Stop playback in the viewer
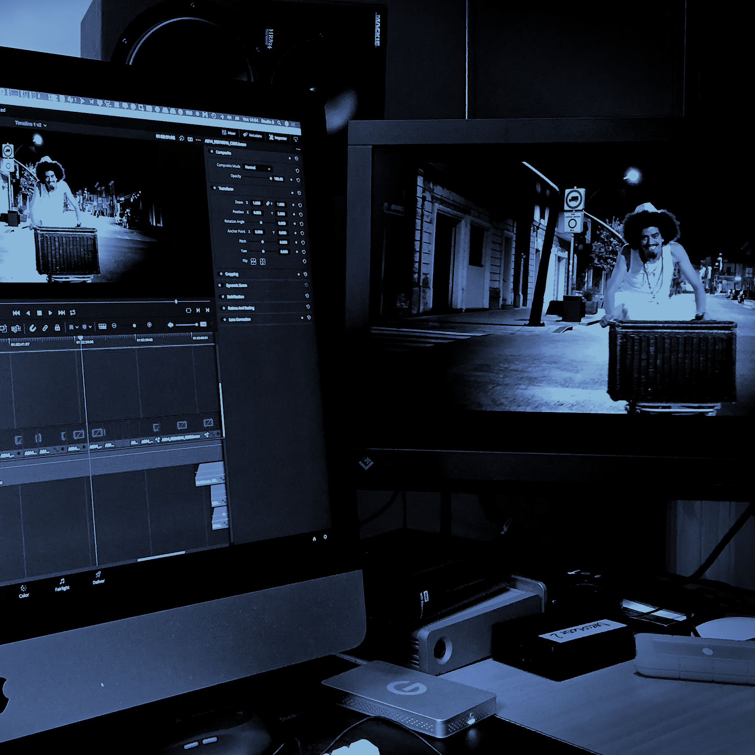Screen dimensions: 755x755 click(x=39, y=313)
